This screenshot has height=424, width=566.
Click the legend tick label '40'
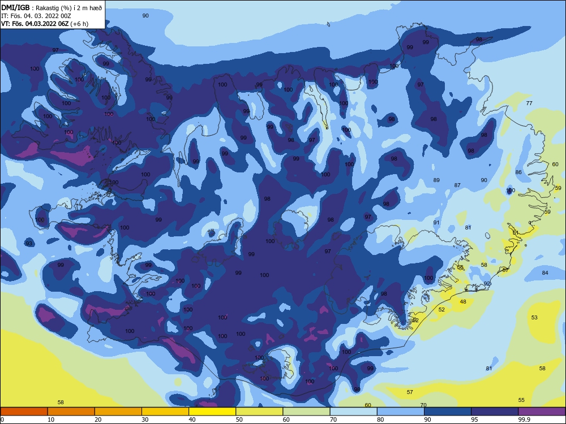(x=192, y=419)
